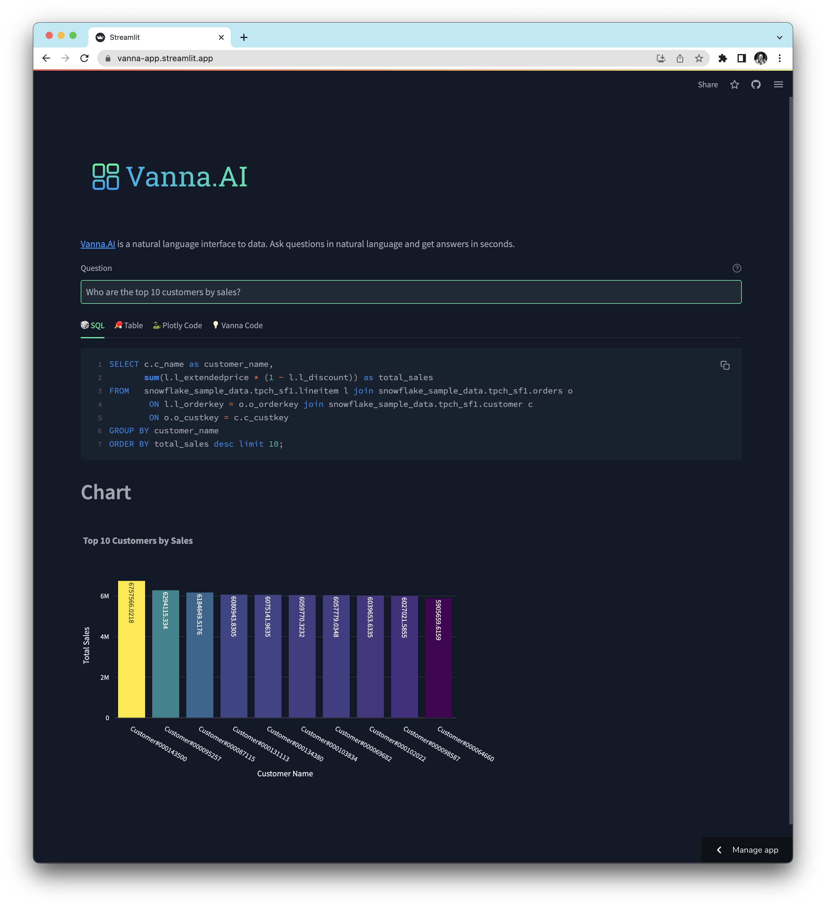Image resolution: width=826 pixels, height=907 pixels.
Task: Open the Plotly Code tab
Action: pyautogui.click(x=177, y=325)
